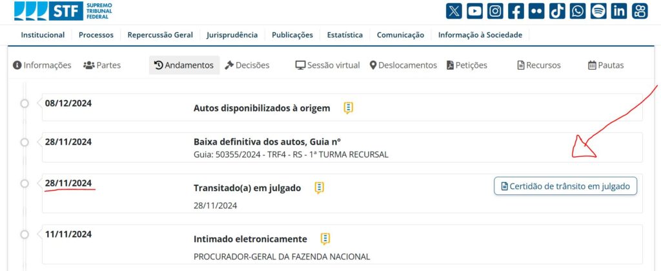661x271 pixels.
Task: Open the Jurisprudência menu
Action: click(x=232, y=35)
